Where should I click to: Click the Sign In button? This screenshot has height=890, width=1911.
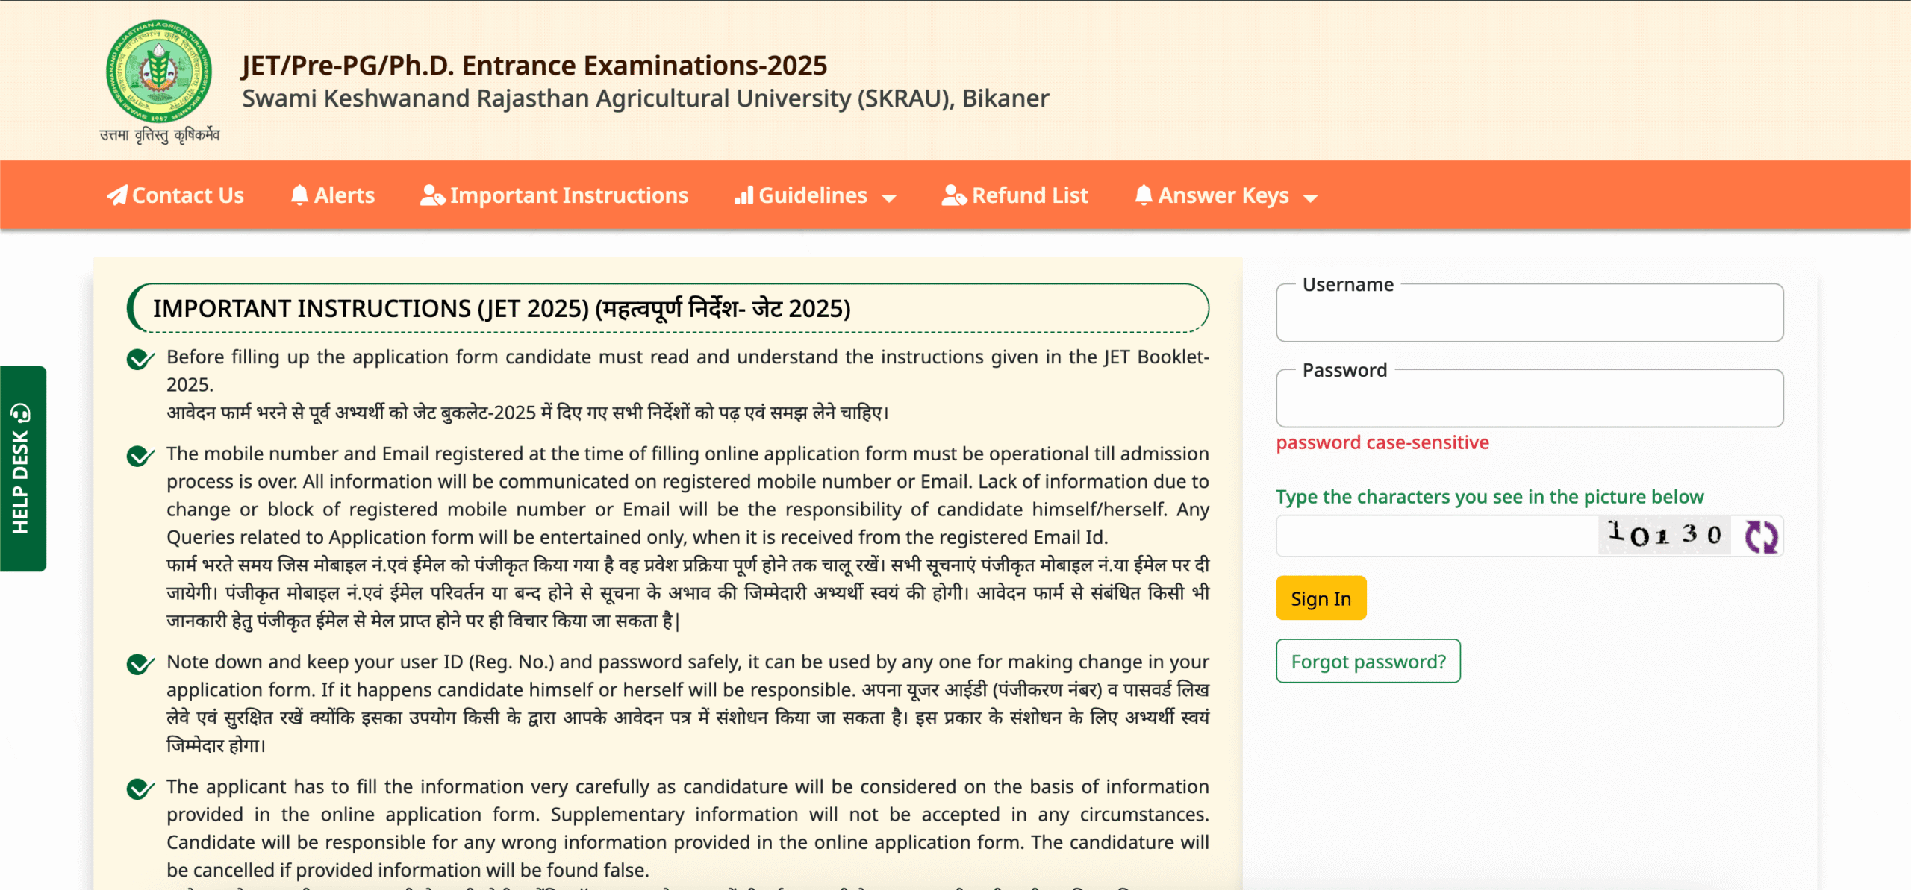click(1321, 598)
